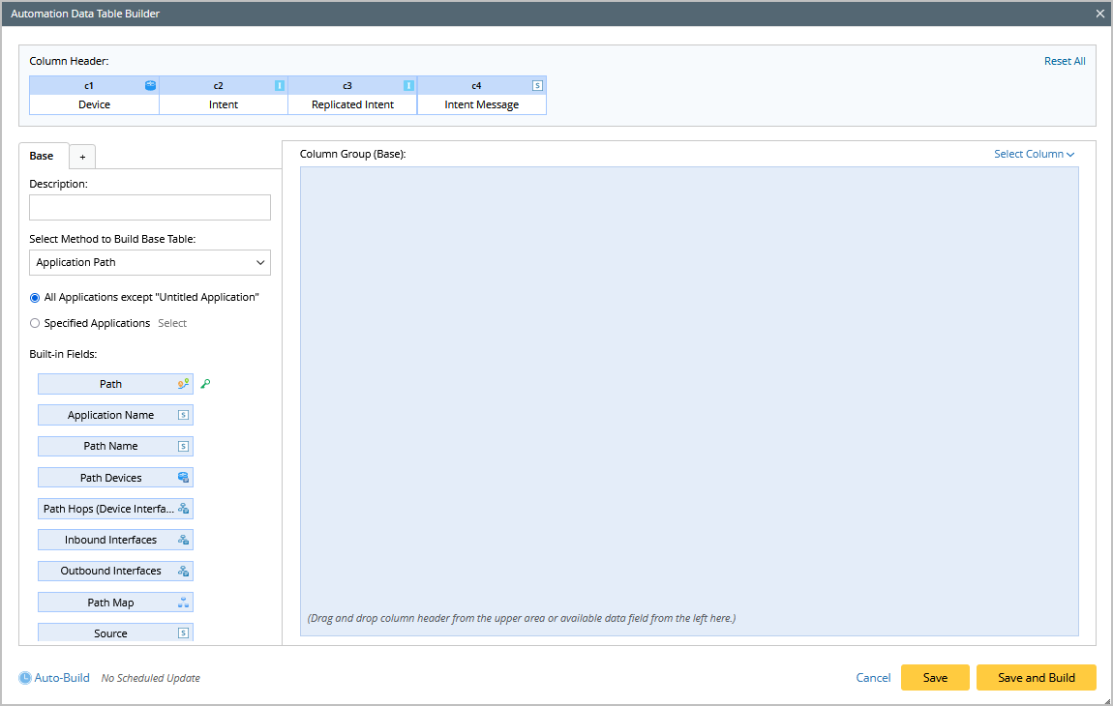Click the Path Map built-in field label
1113x706 pixels.
(x=110, y=603)
